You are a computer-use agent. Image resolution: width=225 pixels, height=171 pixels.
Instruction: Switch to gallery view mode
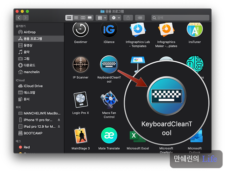click(90, 18)
